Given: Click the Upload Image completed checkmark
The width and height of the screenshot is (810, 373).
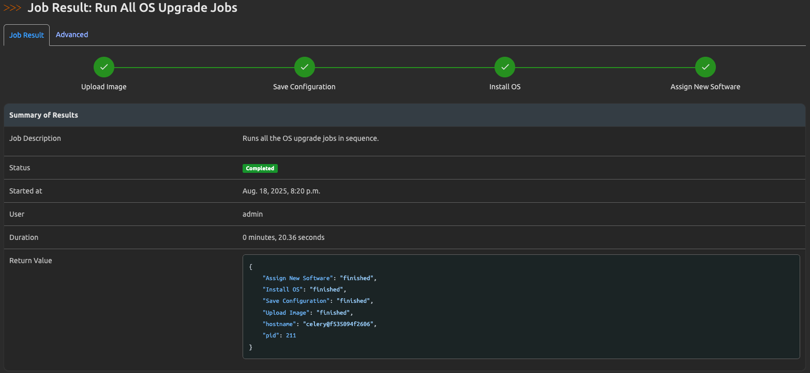Looking at the screenshot, I should point(103,67).
